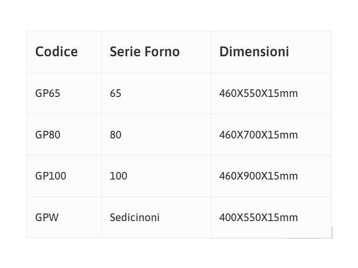Screen dimensions: 358x268
Task: Select the GP100 code cell
Action: pyautogui.click(x=51, y=176)
